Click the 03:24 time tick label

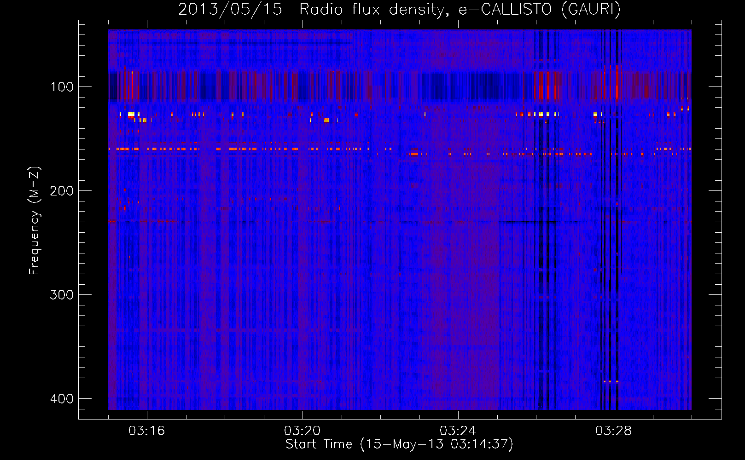[x=458, y=431]
